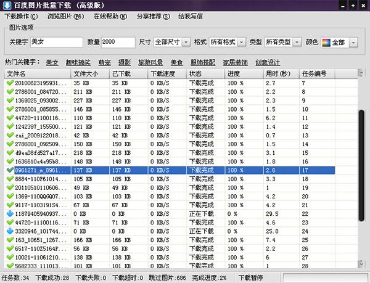This screenshot has width=370, height=283.
Task: Open the 给我写信 menu
Action: coord(190,17)
